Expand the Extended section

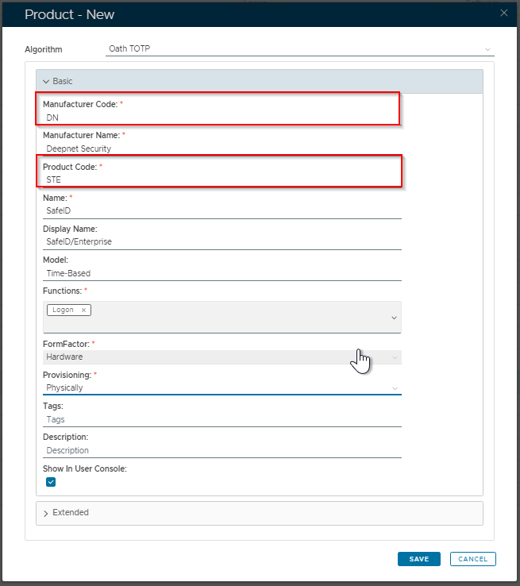[46, 513]
